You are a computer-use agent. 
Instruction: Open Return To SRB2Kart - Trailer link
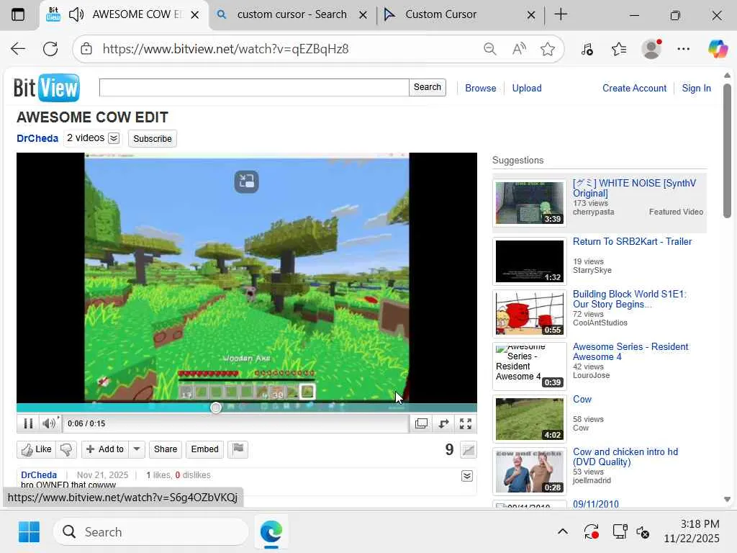click(632, 242)
